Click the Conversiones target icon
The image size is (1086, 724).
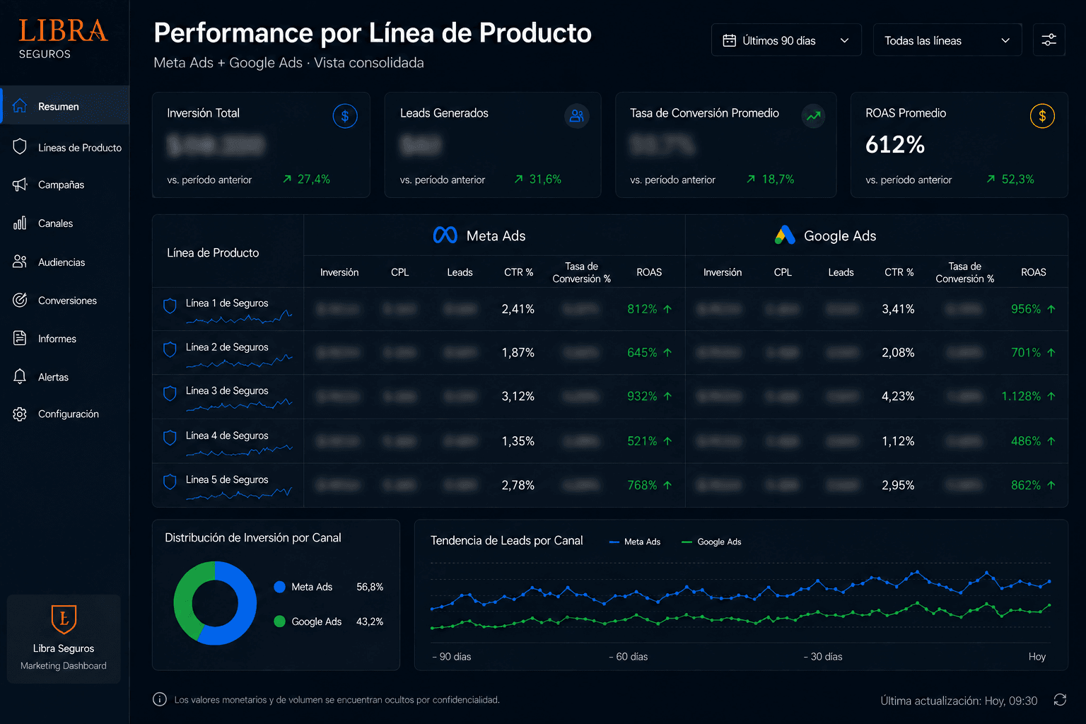(20, 300)
